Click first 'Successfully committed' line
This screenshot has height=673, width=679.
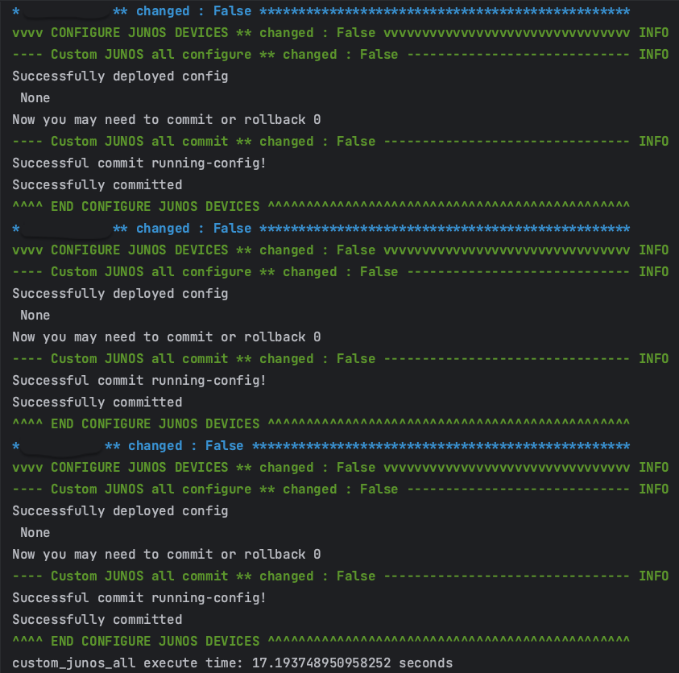(x=97, y=185)
